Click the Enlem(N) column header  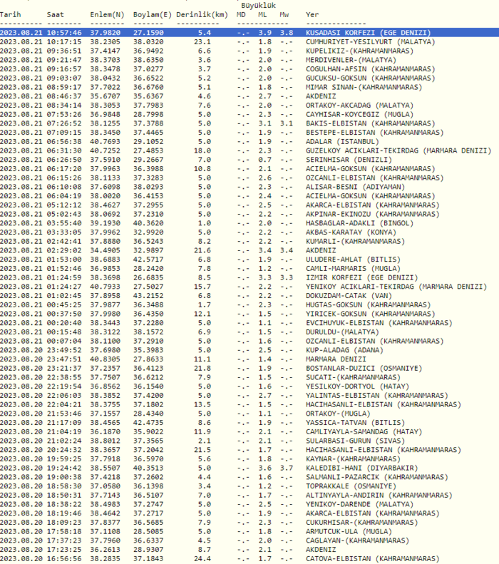[x=106, y=14]
